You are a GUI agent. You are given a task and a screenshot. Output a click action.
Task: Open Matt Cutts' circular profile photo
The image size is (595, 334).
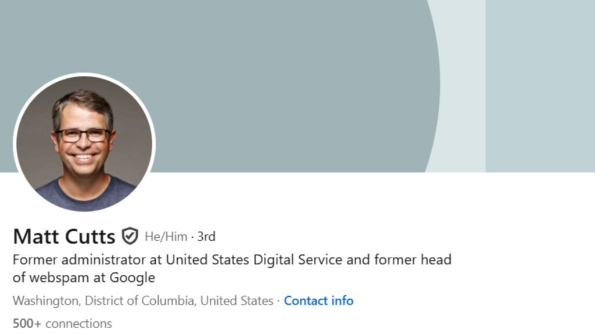click(x=84, y=143)
